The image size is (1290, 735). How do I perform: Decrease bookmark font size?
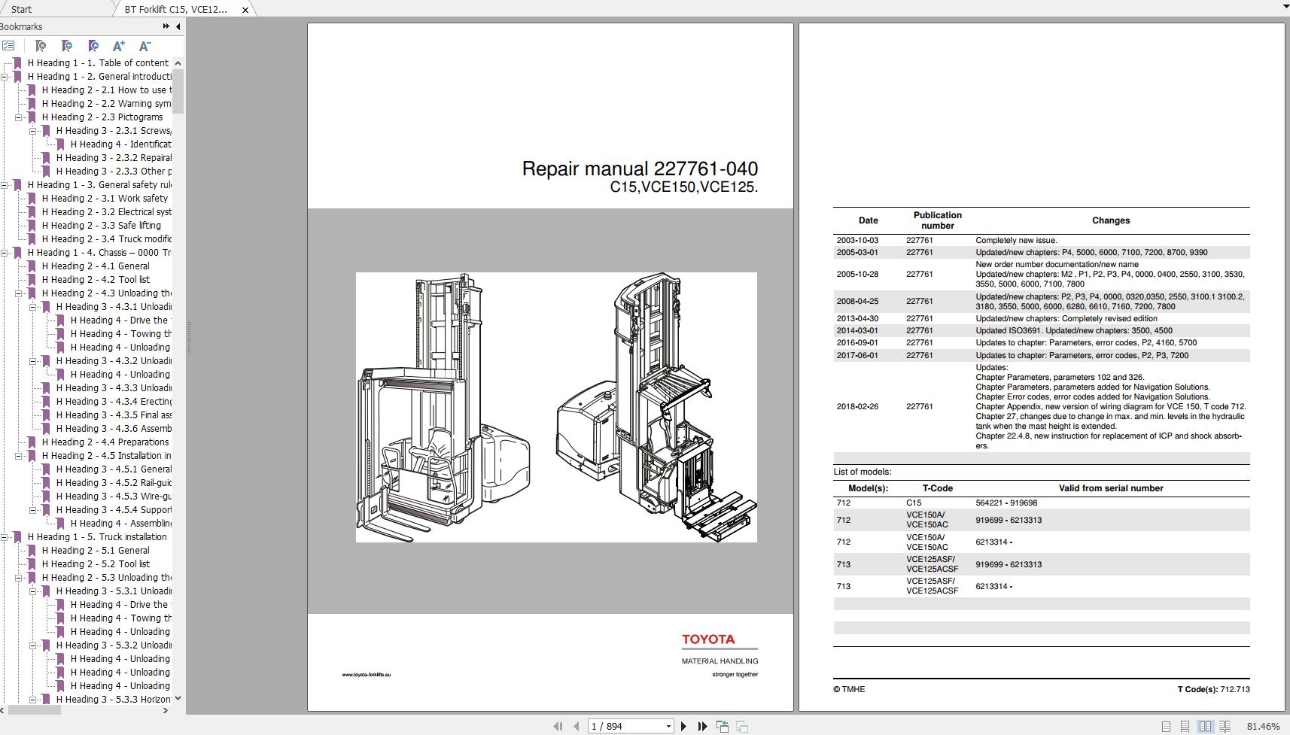click(x=145, y=46)
